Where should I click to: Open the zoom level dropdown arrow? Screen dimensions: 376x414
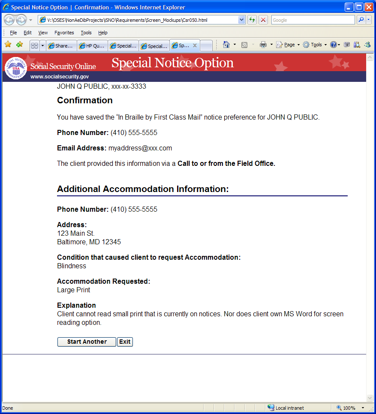pyautogui.click(x=363, y=408)
